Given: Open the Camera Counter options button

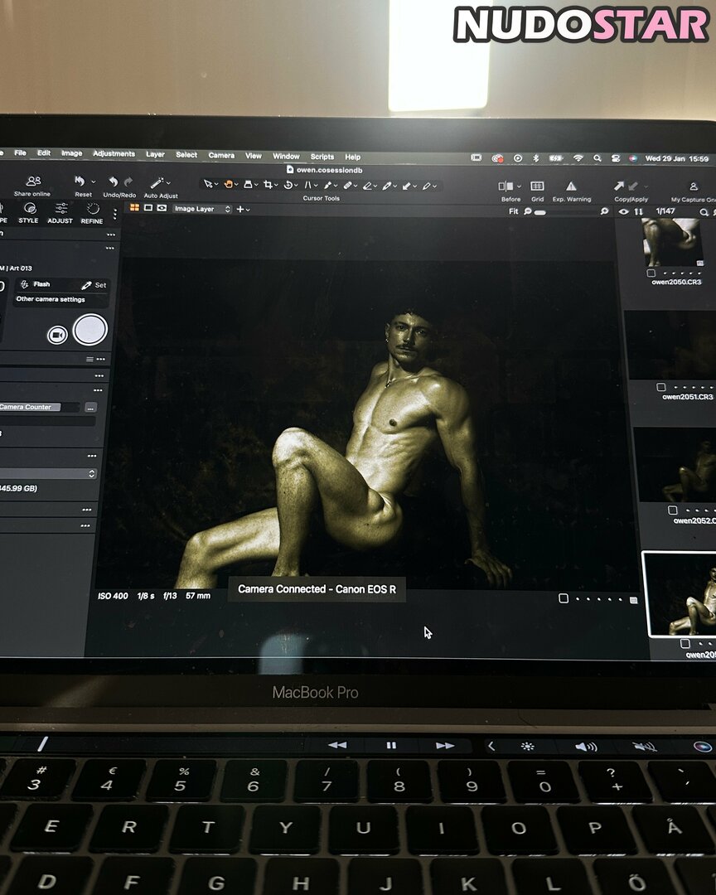Looking at the screenshot, I should [90, 407].
